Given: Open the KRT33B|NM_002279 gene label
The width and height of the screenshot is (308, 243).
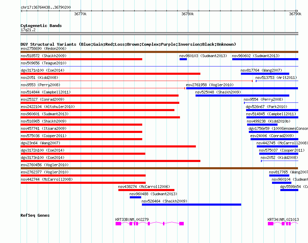Looking at the screenshot, I should coord(132,219).
